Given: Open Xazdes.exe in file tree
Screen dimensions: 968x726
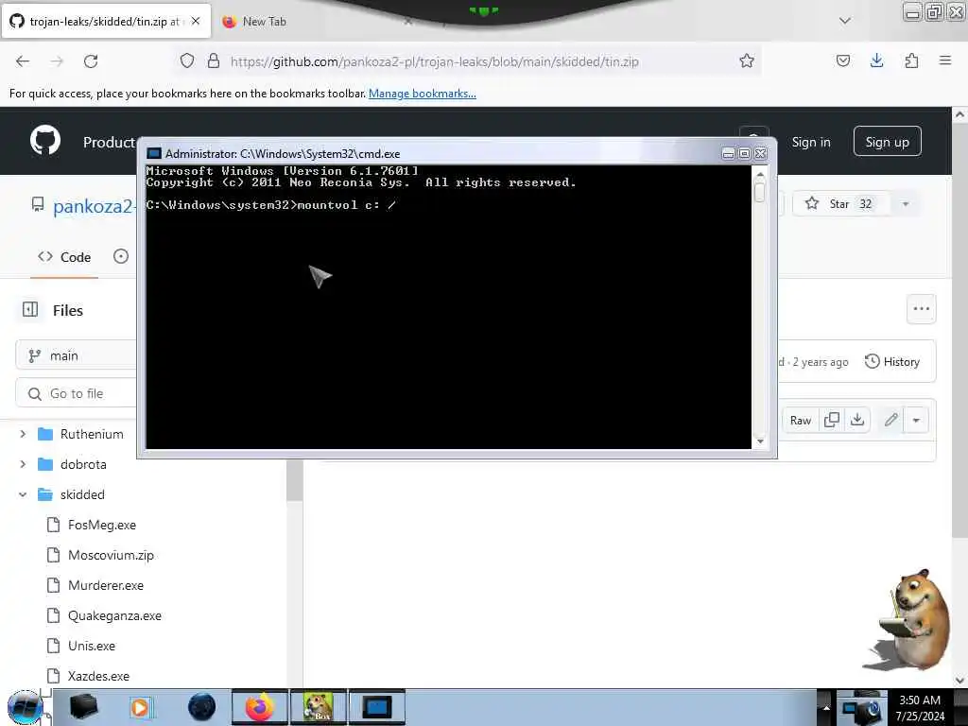Looking at the screenshot, I should click(98, 676).
